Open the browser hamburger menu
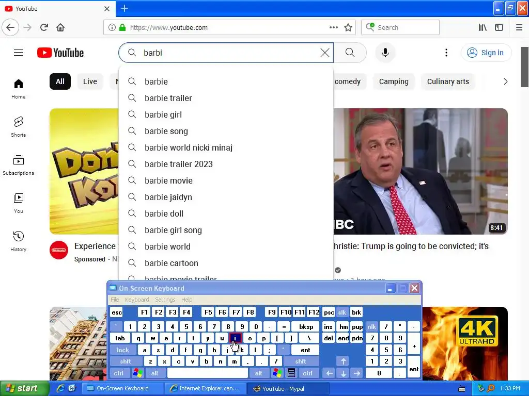This screenshot has width=529, height=396. click(519, 28)
